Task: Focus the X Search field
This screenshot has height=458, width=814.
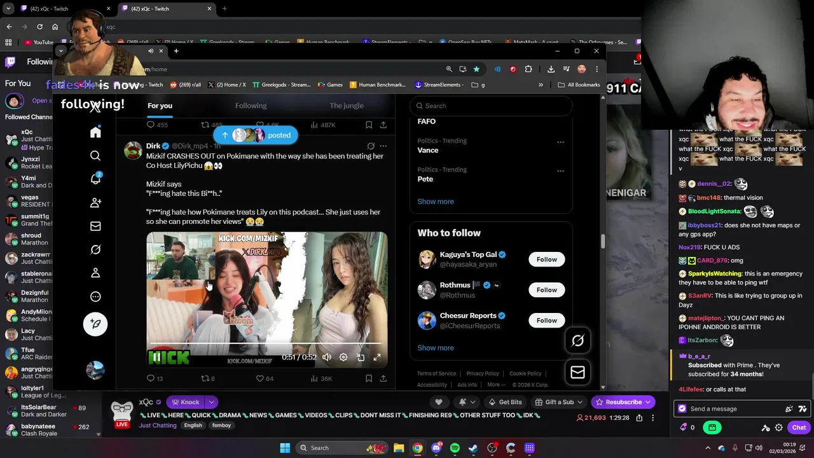Action: pos(491,106)
